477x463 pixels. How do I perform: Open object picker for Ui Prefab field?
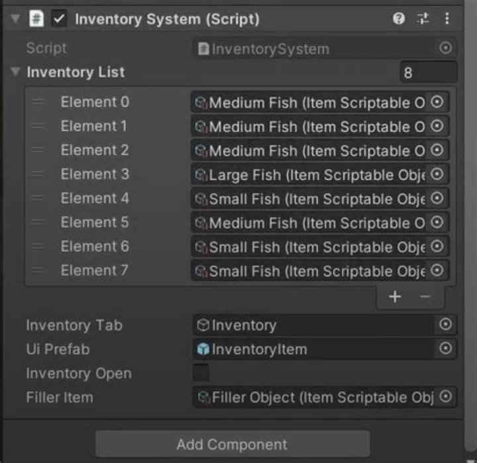(446, 348)
